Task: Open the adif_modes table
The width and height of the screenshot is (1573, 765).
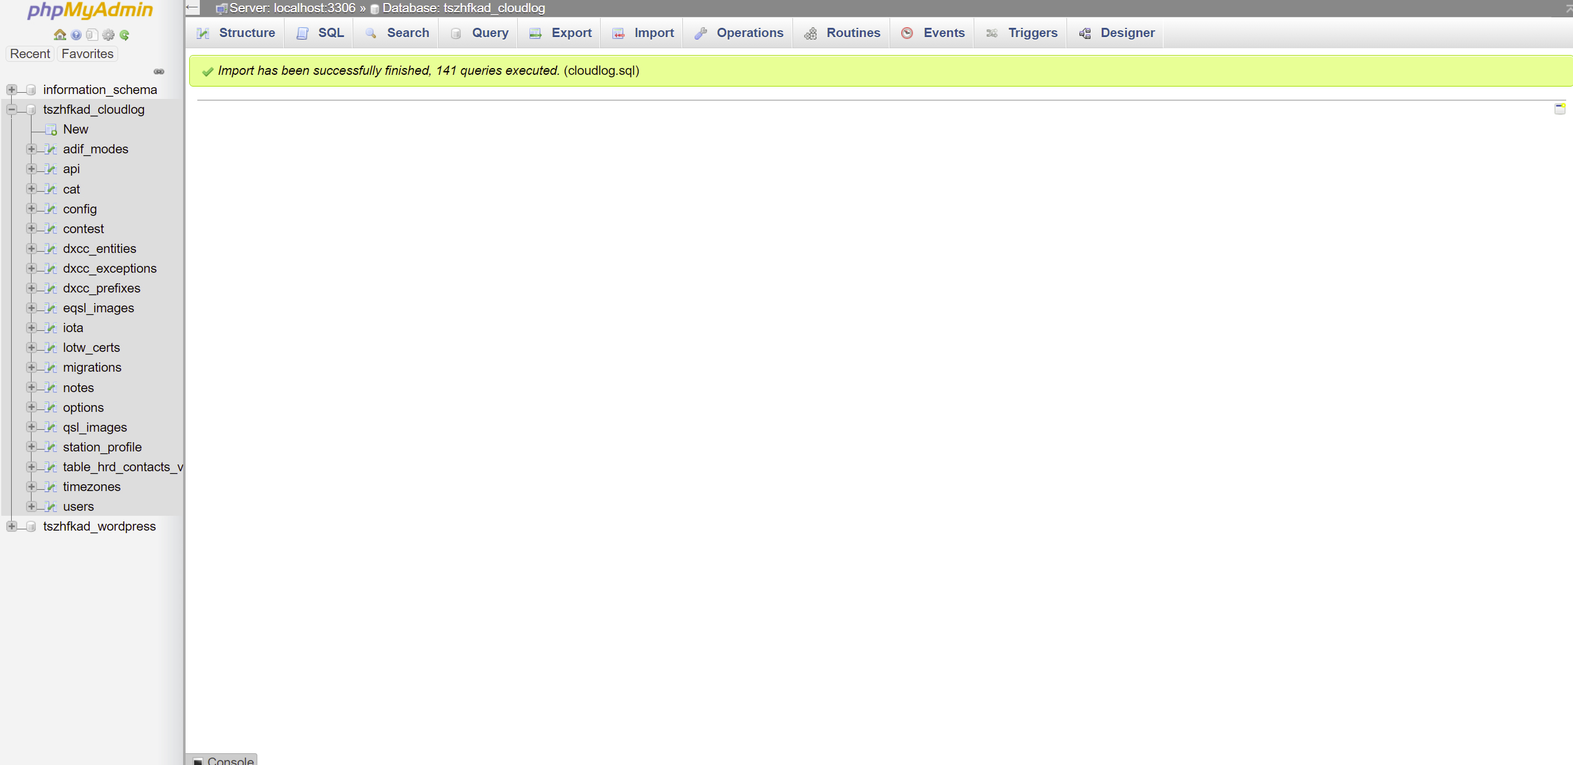Action: pyautogui.click(x=96, y=149)
